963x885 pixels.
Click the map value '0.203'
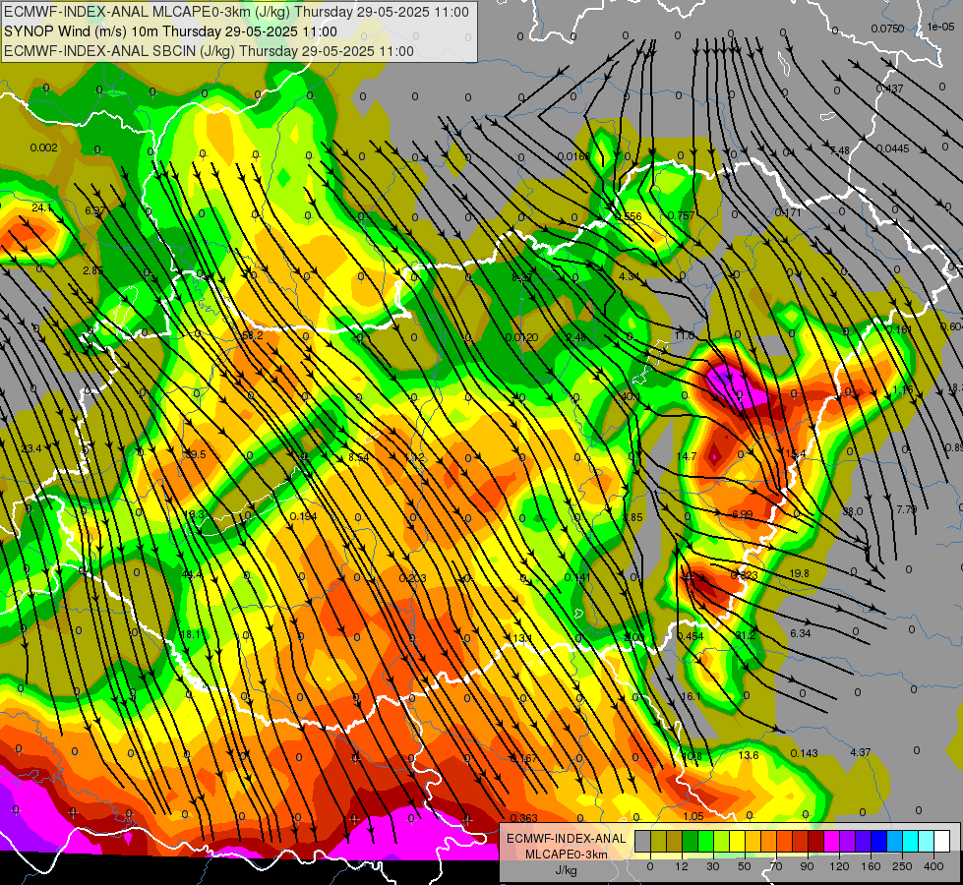[x=413, y=578]
